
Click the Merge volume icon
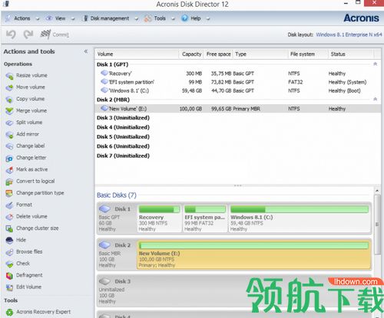9,111
